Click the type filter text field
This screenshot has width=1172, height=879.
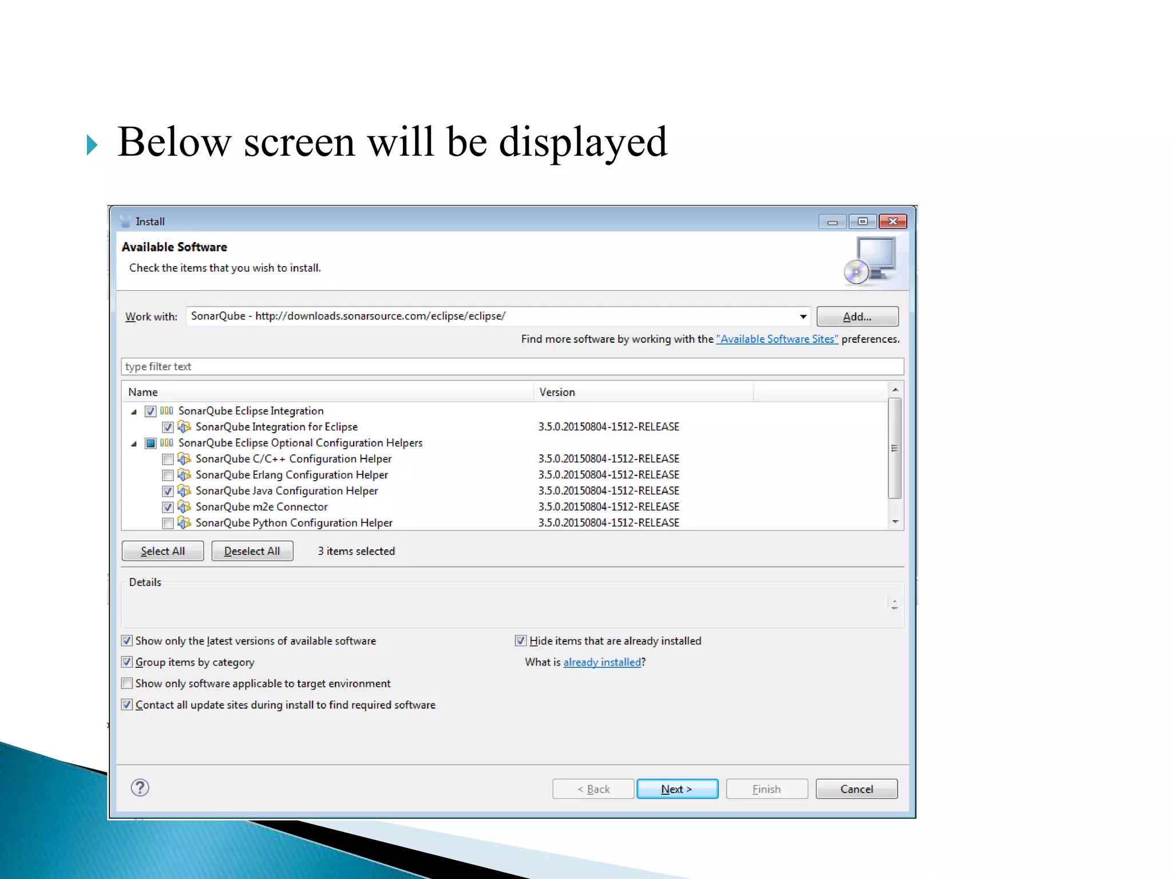click(512, 366)
